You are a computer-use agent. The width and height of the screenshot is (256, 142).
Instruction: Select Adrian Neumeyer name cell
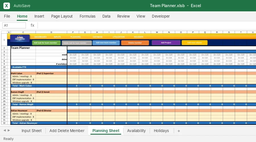23,110
